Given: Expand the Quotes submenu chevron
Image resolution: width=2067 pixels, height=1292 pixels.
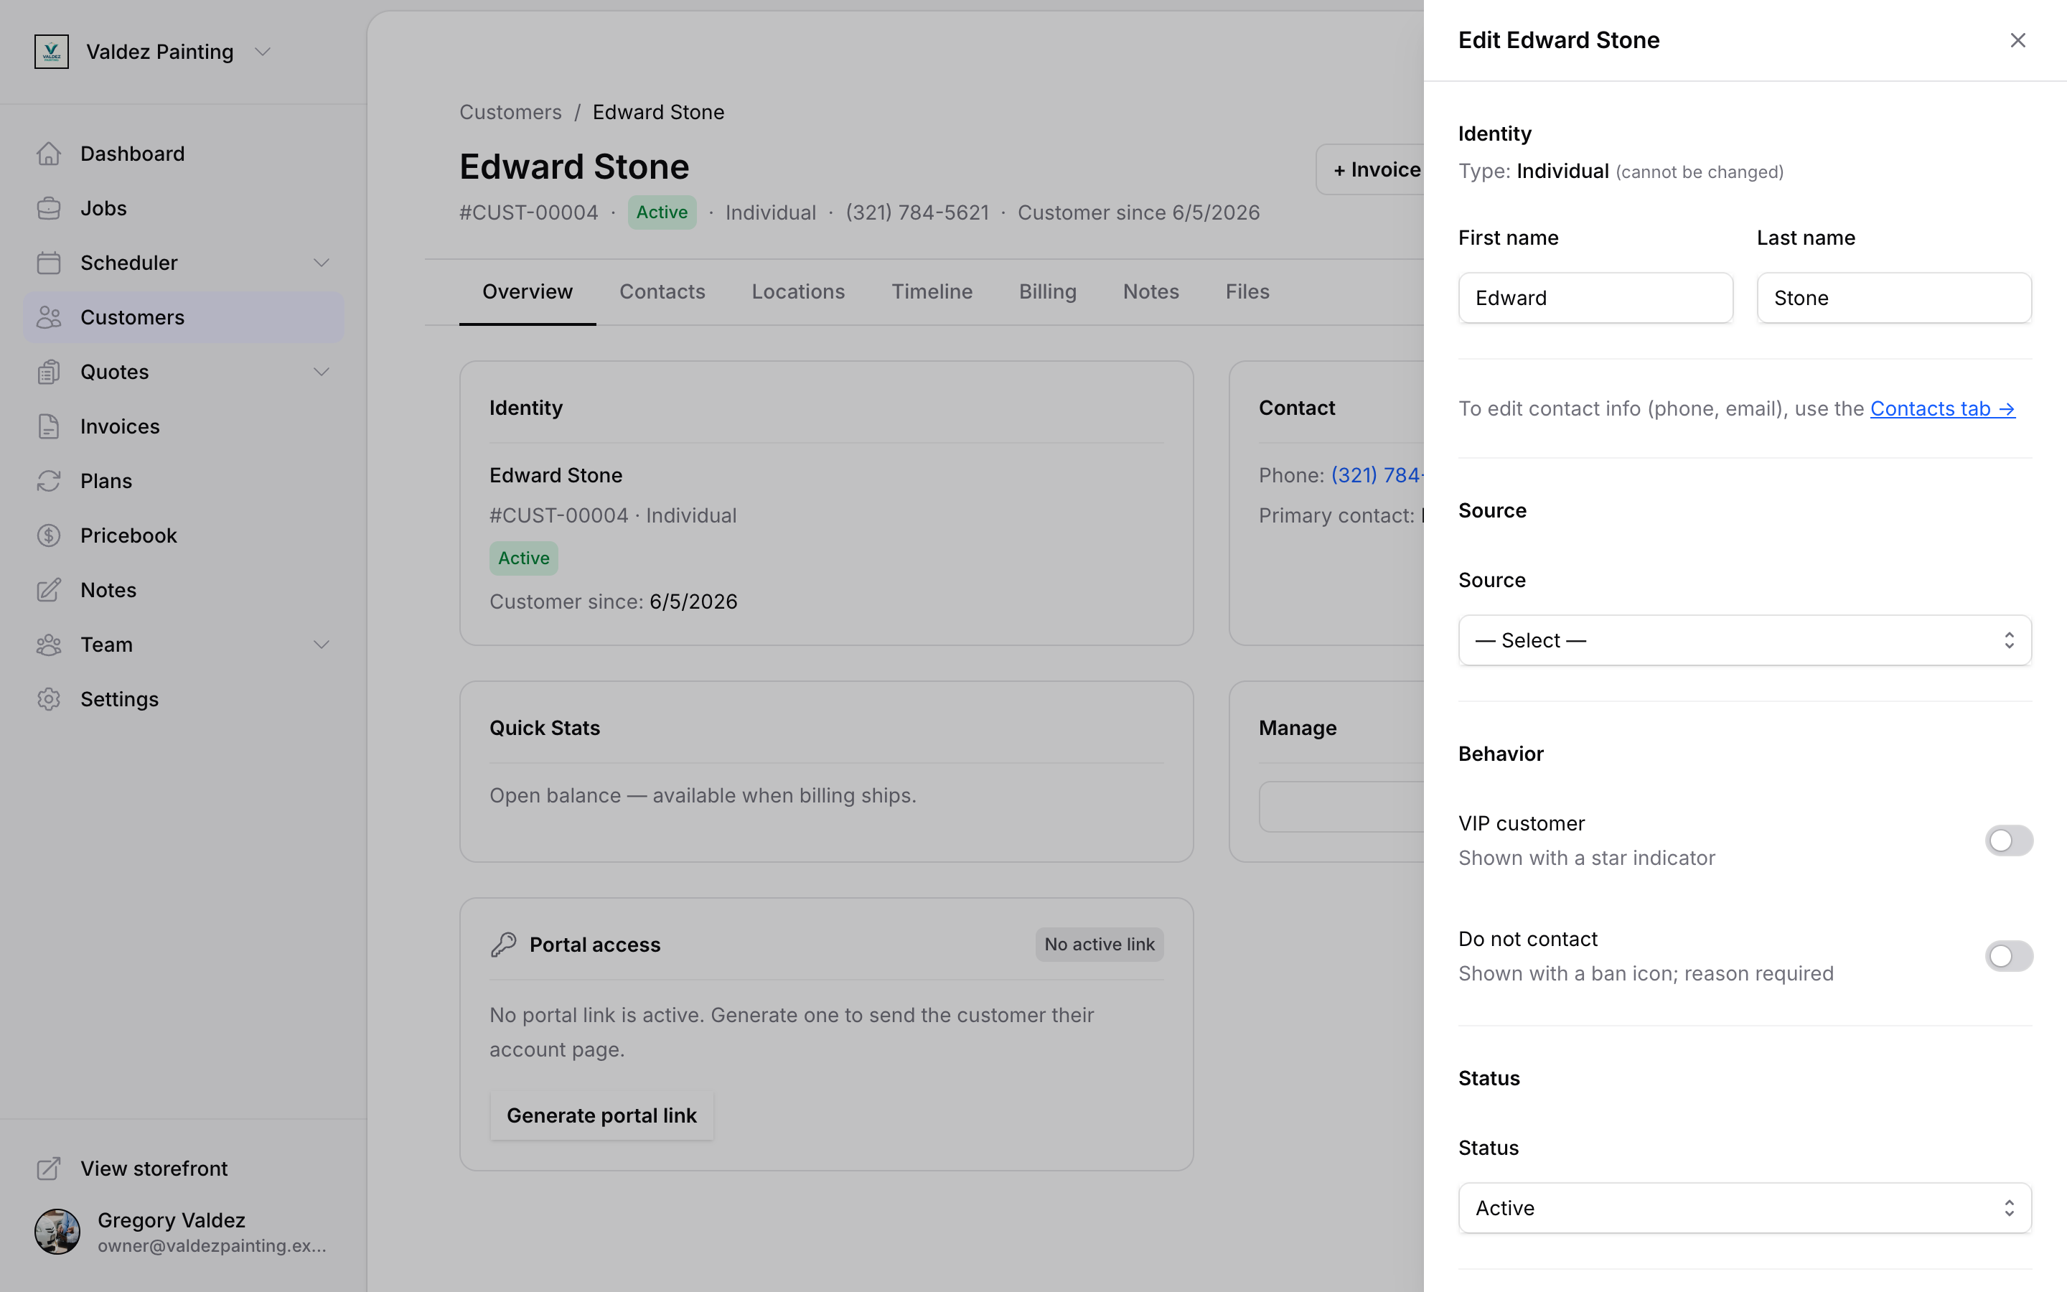Looking at the screenshot, I should click(321, 373).
